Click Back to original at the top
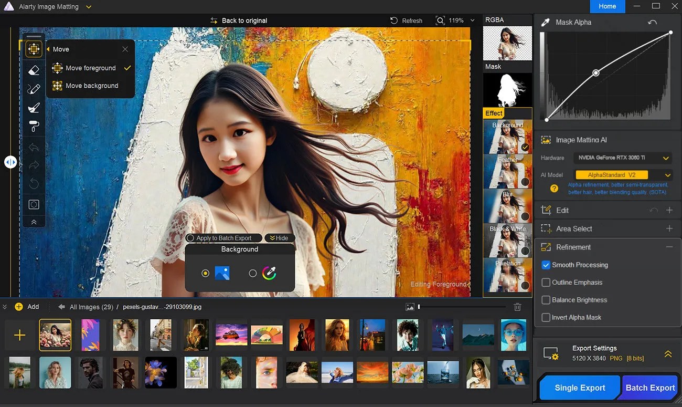Image resolution: width=682 pixels, height=407 pixels. 244,20
